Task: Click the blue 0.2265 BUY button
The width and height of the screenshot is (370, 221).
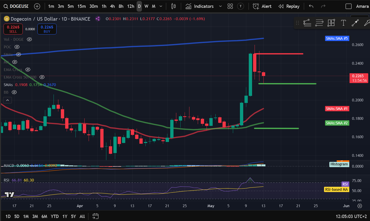Action: point(47,29)
